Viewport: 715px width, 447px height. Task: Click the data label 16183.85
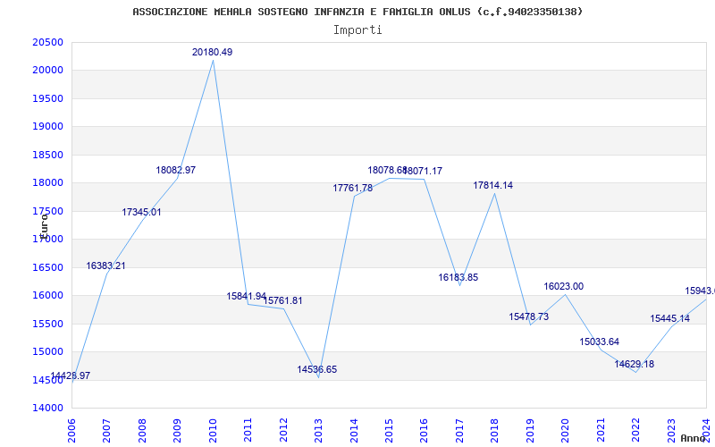click(x=458, y=277)
